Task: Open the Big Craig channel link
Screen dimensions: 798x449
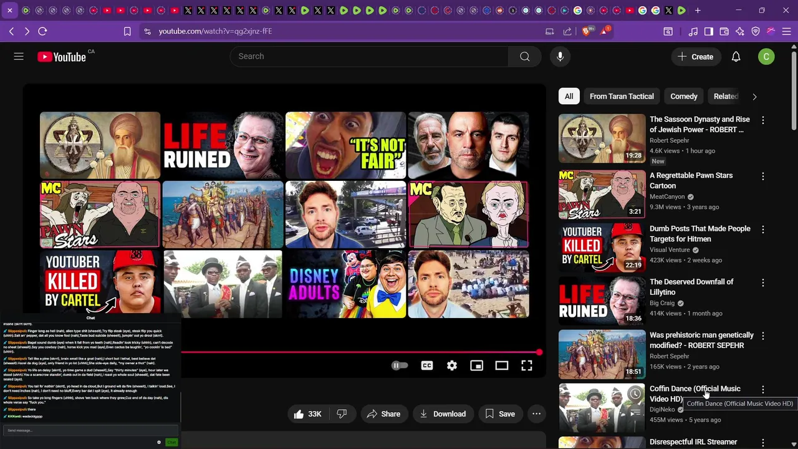Action: pos(663,304)
